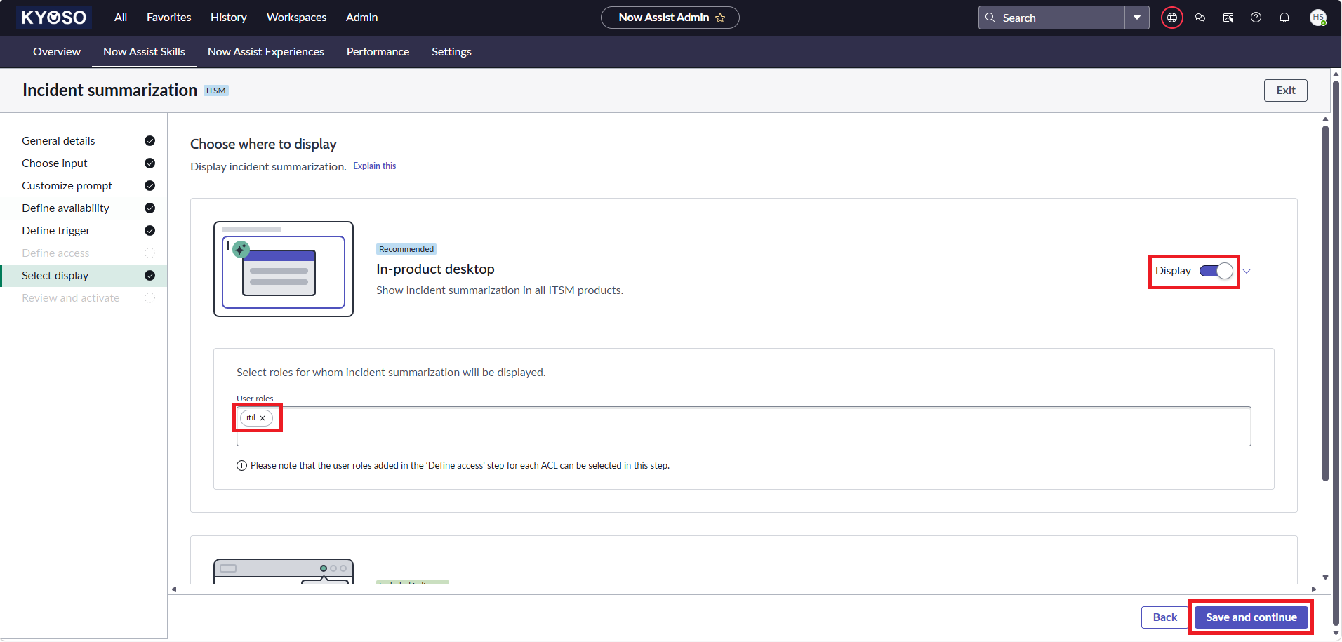1342x642 pixels.
Task: Click the Recommended badge
Action: (x=406, y=249)
